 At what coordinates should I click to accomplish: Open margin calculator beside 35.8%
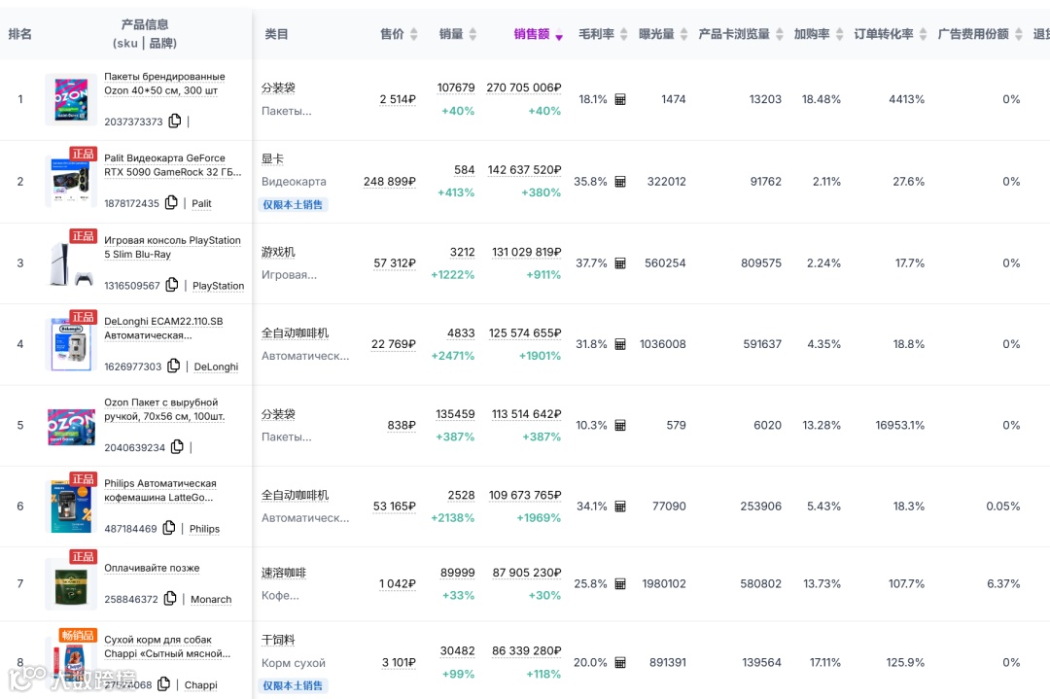[620, 182]
